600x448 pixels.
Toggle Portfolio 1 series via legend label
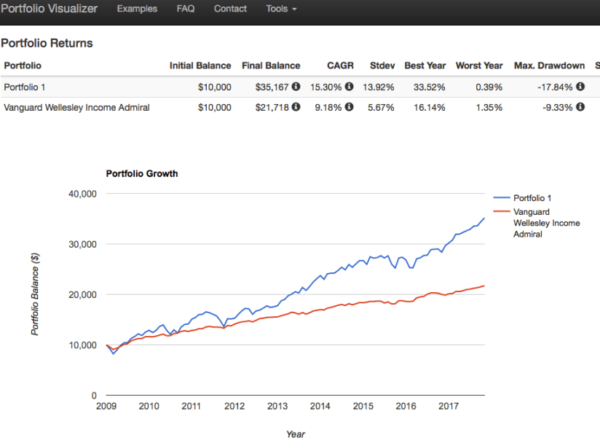(x=537, y=197)
